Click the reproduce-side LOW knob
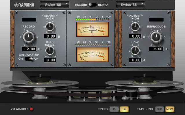 tap(135, 50)
